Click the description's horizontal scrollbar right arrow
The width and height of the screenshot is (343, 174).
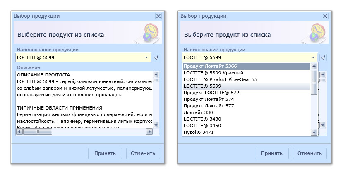click(149, 131)
